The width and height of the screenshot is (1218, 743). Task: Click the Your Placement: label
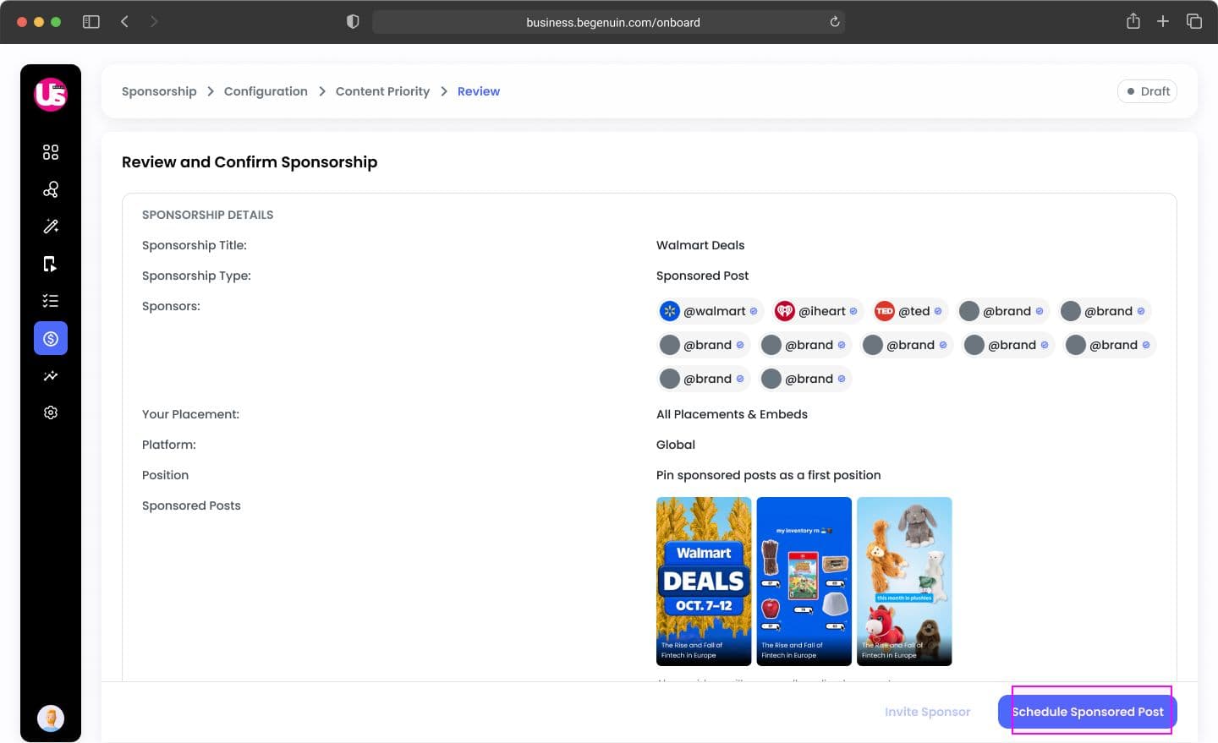click(x=190, y=414)
